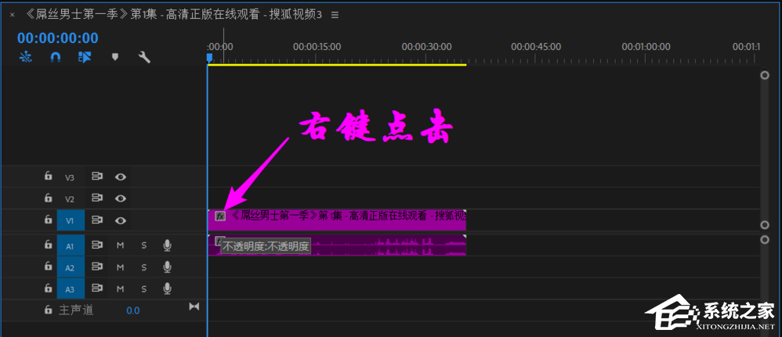Toggle the nest-sequence insert icon
Screen dimensions: 782x337
pyautogui.click(x=26, y=57)
